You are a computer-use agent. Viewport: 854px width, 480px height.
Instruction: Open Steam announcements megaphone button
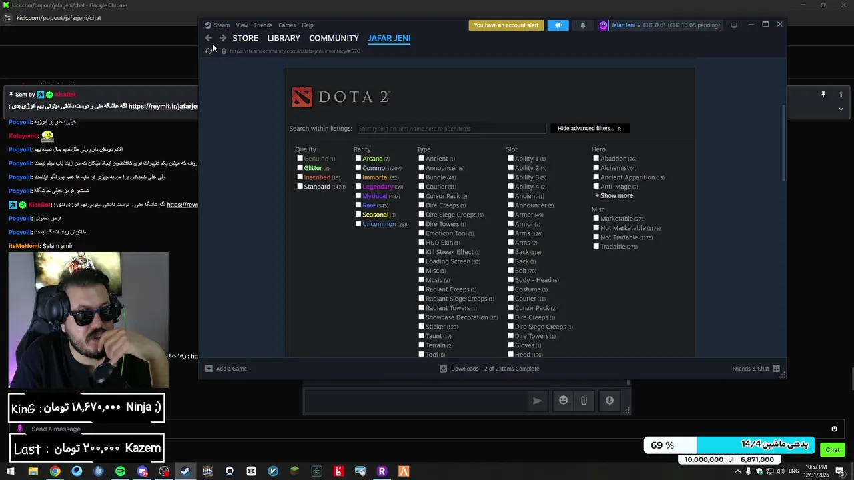(x=558, y=25)
